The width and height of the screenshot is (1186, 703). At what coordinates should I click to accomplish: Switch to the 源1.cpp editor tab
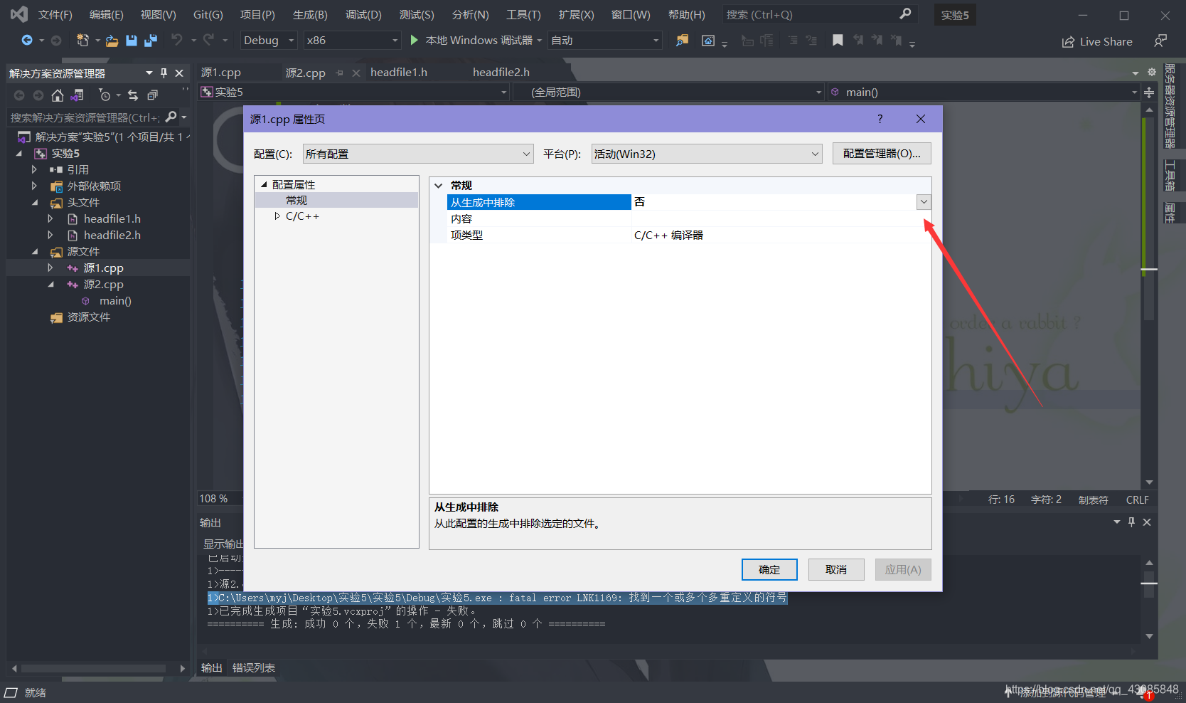coord(221,73)
